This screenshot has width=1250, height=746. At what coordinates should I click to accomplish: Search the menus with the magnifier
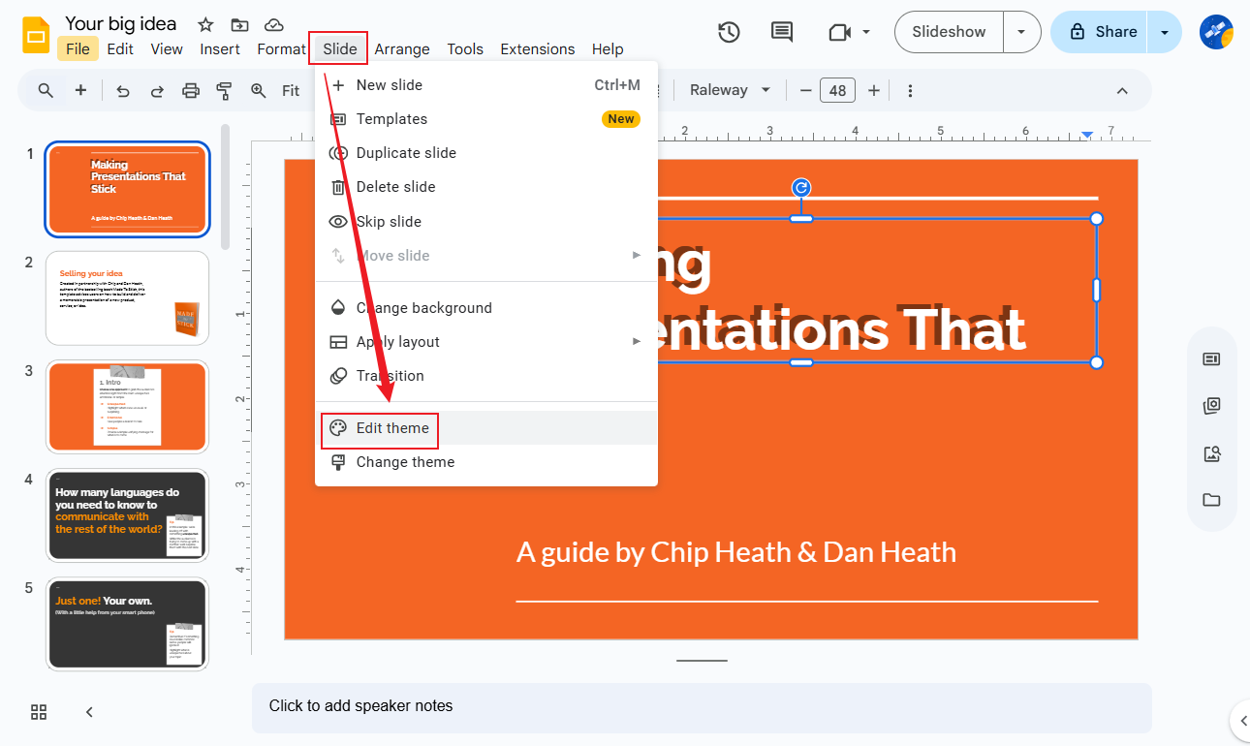[x=45, y=90]
